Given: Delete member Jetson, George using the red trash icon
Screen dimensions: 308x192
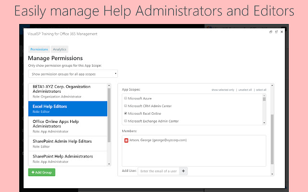Looking at the screenshot, I should 127,140.
